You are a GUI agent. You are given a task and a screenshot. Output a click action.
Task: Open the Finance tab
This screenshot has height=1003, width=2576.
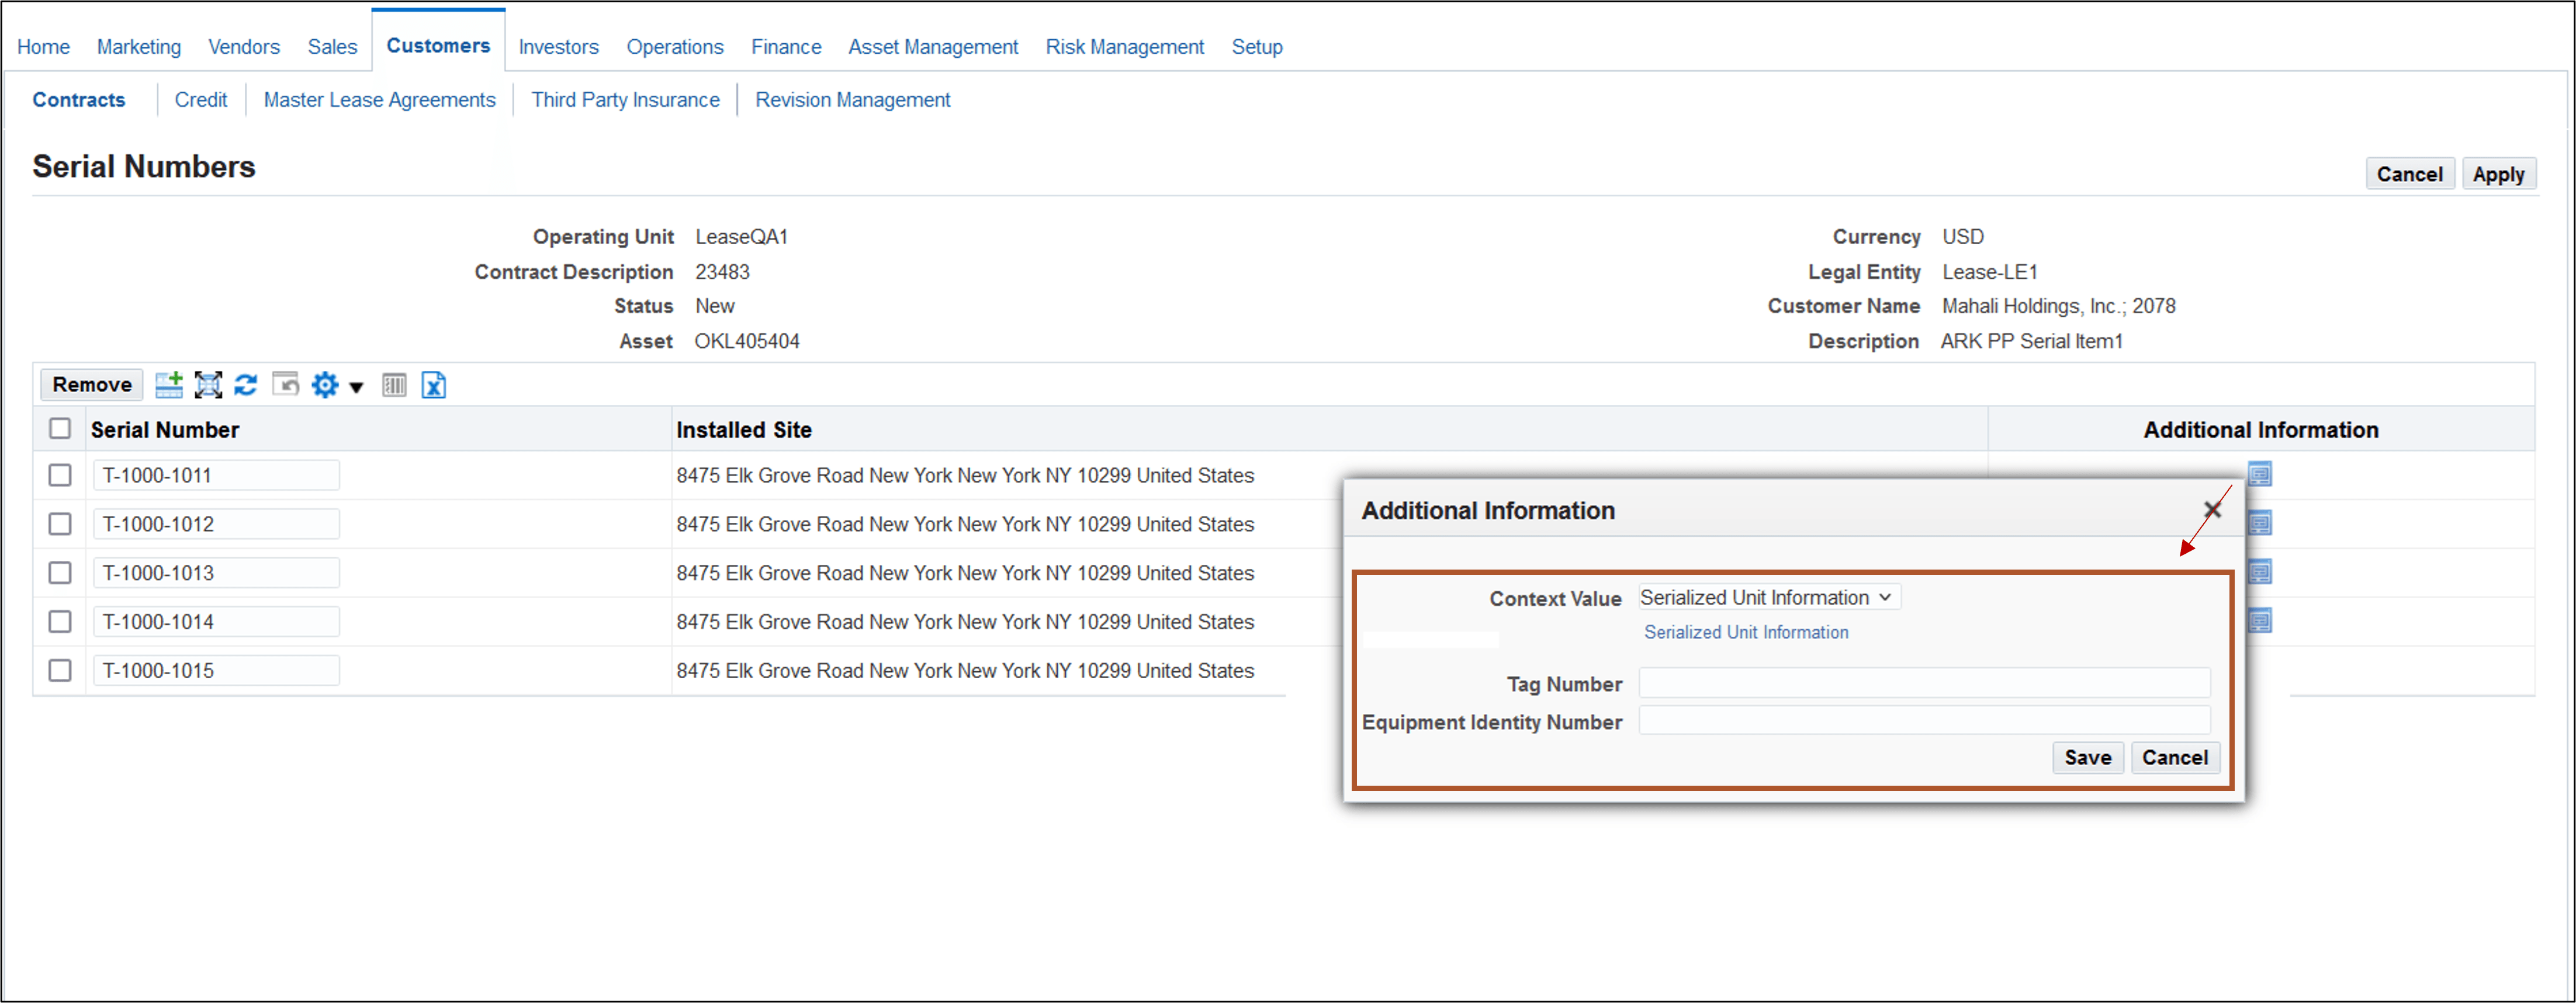(785, 47)
